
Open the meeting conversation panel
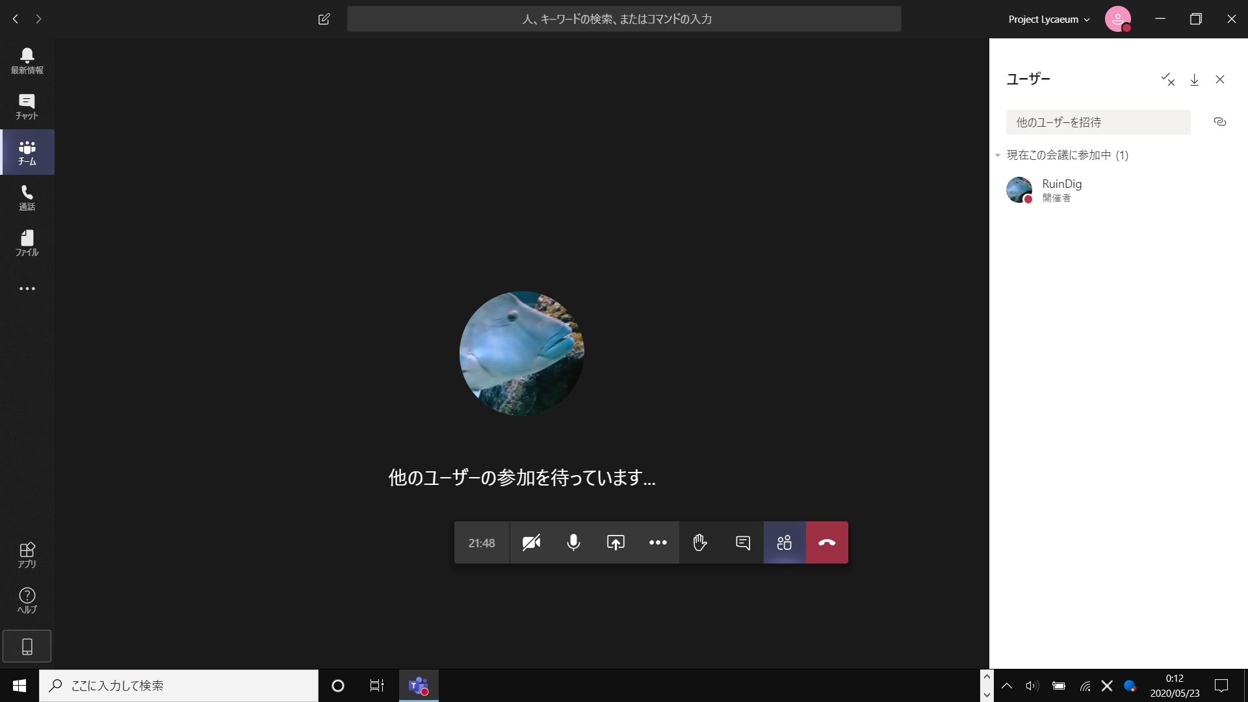click(742, 542)
